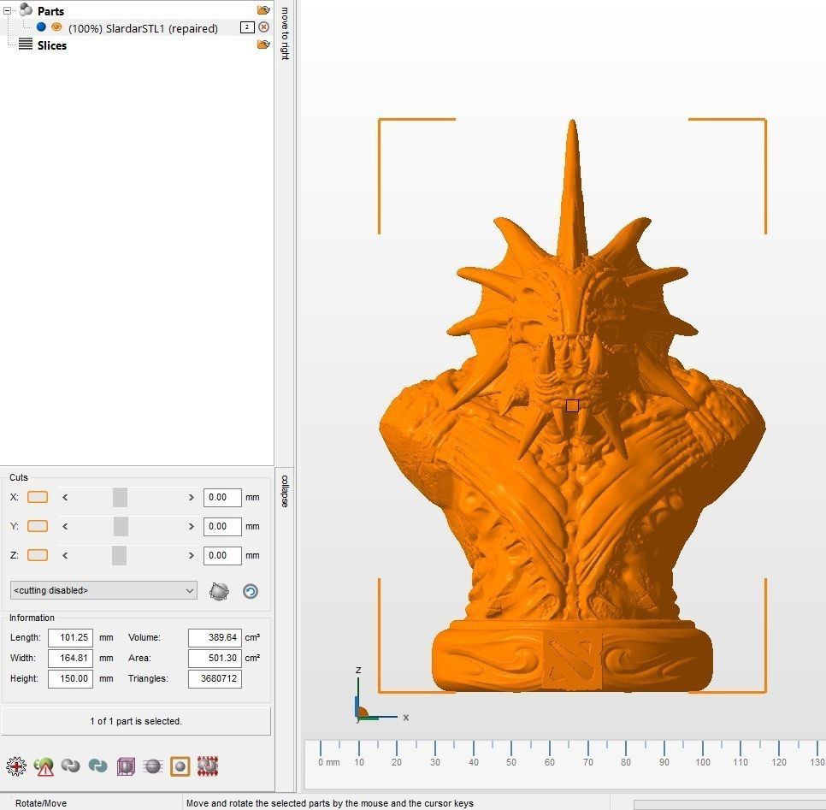Select the Parts group in the tree
Viewport: 826px width, 810px height.
50,10
